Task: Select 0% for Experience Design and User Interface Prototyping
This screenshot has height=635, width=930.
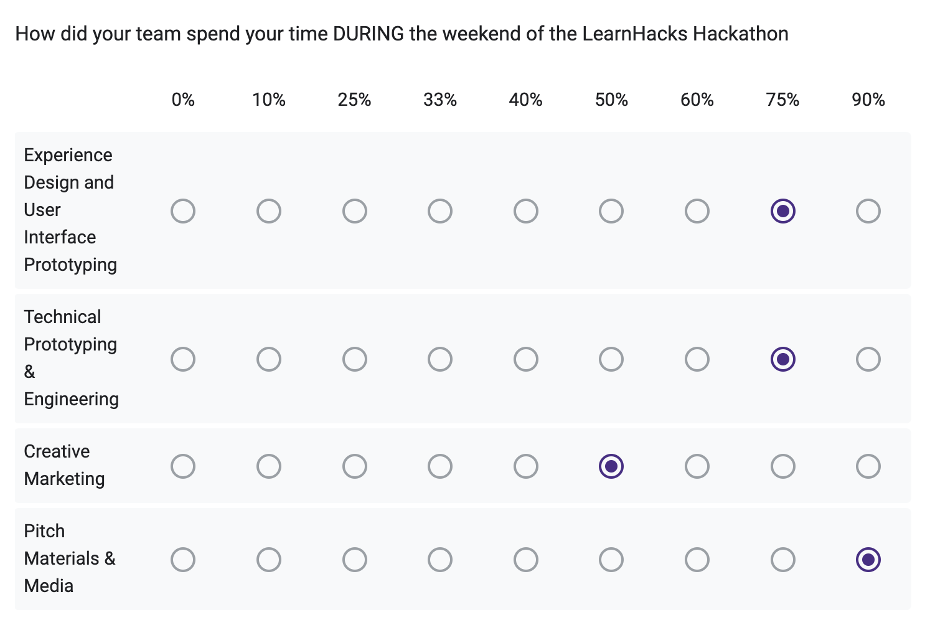Action: [x=183, y=211]
